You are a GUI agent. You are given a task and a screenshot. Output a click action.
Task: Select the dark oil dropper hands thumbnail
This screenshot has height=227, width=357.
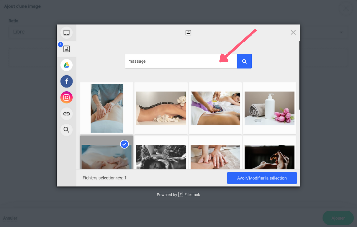coord(269,152)
